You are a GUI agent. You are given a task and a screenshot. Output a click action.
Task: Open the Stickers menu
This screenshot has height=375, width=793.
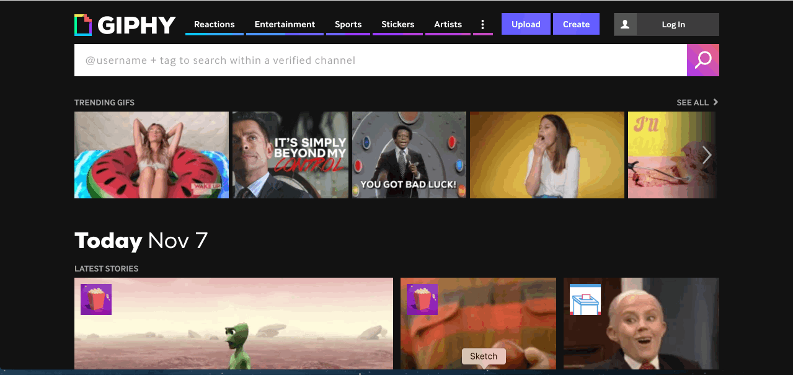click(397, 25)
